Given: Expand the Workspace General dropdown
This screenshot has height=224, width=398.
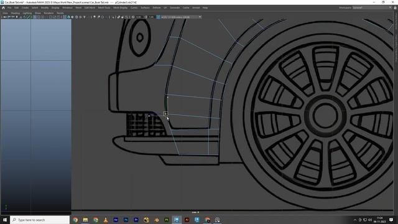Looking at the screenshot, I should (372, 7).
